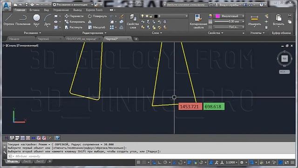
Task: Click the Повернуть rotate command
Action: point(97,16)
